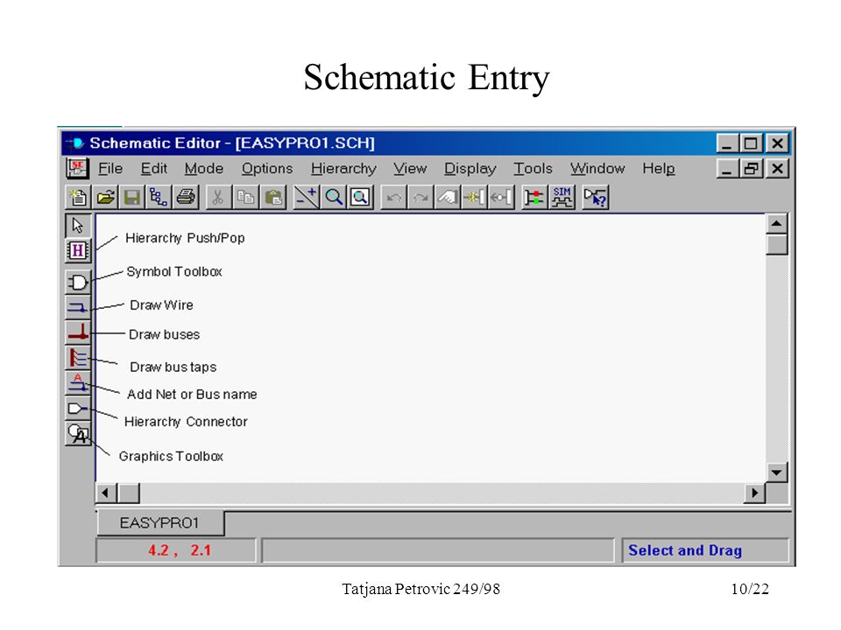
Task: Select the EASYPRO1 sheet tab
Action: point(159,523)
